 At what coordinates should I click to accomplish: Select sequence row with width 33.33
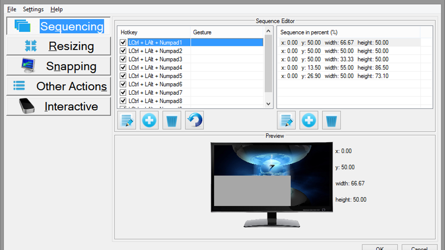pyautogui.click(x=334, y=59)
